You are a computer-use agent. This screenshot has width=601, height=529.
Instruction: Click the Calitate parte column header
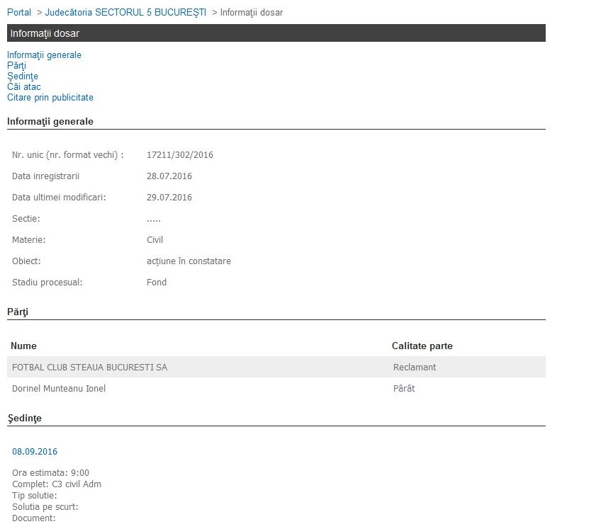click(x=422, y=346)
